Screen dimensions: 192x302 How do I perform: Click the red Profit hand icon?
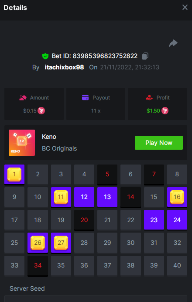click(x=149, y=98)
